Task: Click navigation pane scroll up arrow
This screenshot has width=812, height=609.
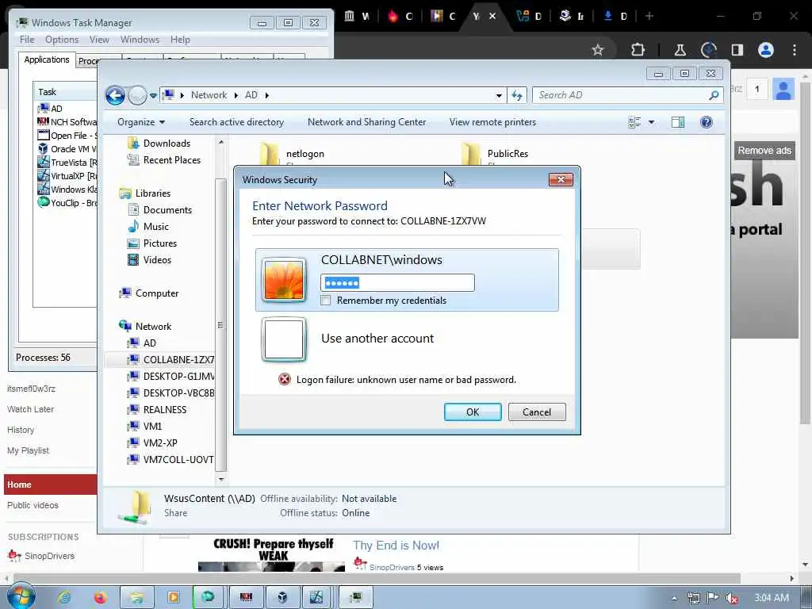Action: pyautogui.click(x=221, y=143)
